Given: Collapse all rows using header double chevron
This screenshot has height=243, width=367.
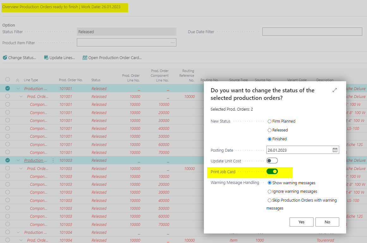Looking at the screenshot, I should tap(18, 80).
